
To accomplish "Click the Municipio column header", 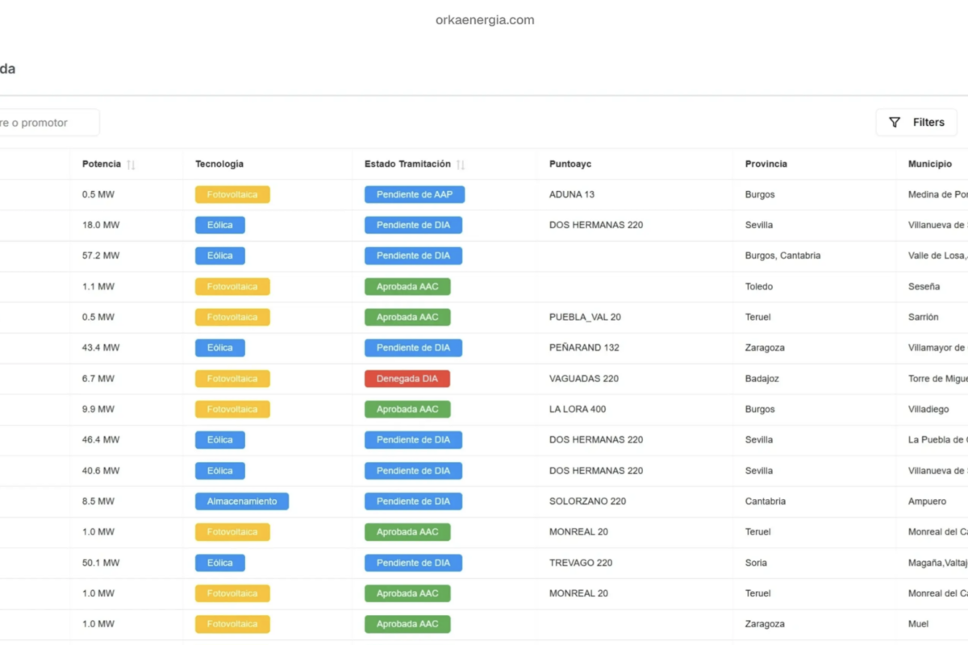I will 930,164.
